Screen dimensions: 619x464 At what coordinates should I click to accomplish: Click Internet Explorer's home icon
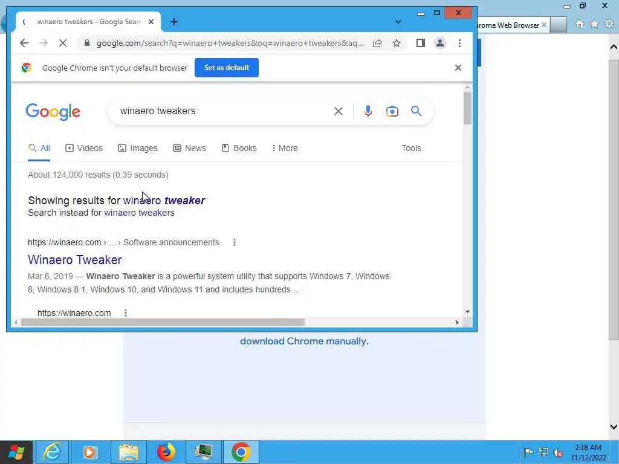point(580,24)
